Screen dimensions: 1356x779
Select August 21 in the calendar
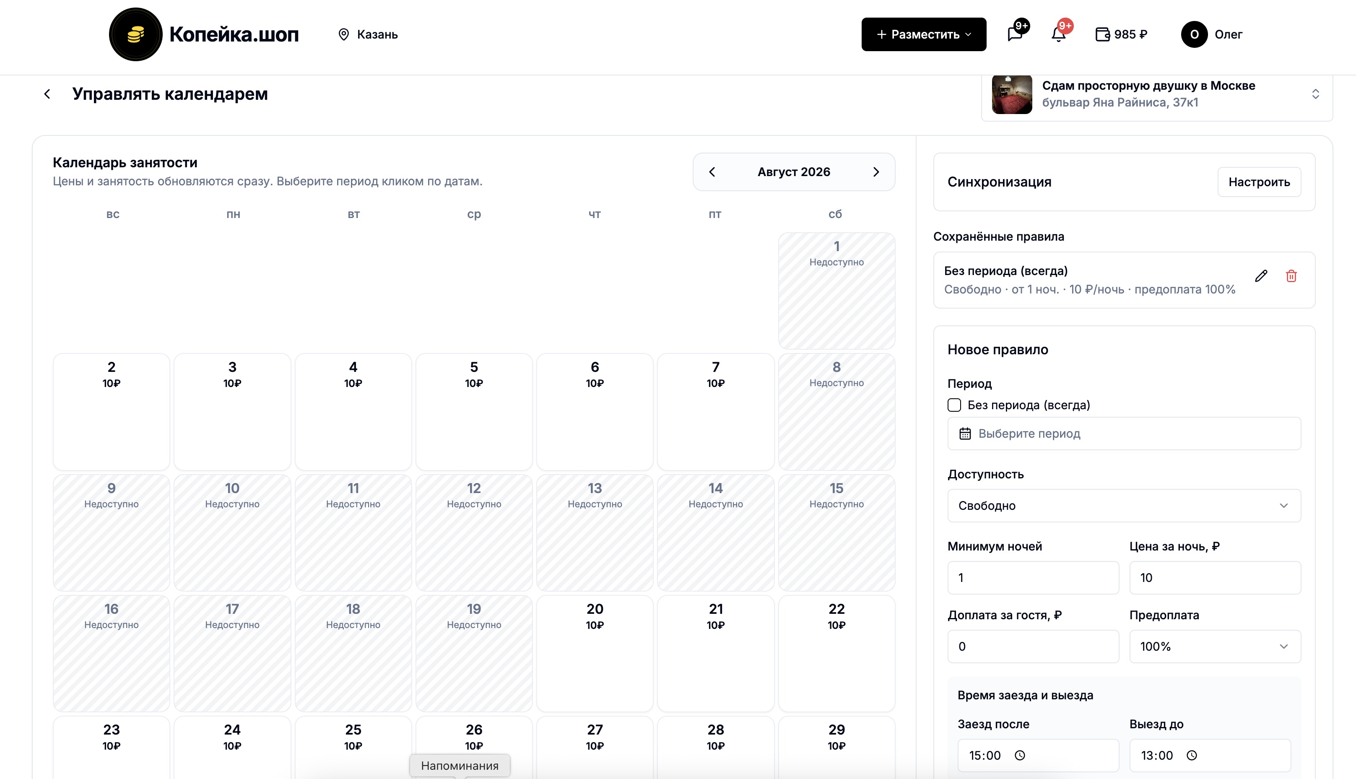point(716,654)
